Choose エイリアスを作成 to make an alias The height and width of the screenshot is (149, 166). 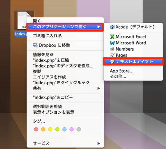pyautogui.click(x=65, y=77)
